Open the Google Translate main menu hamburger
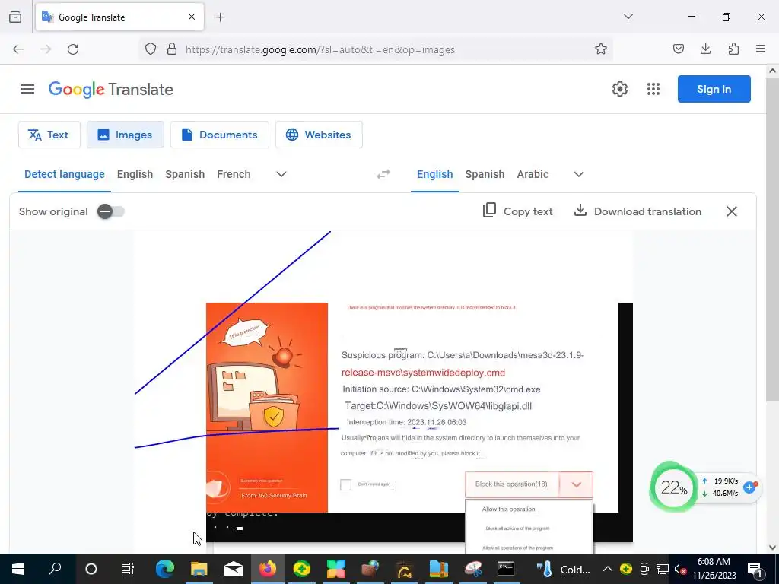Viewport: 779px width, 584px height. coord(27,90)
